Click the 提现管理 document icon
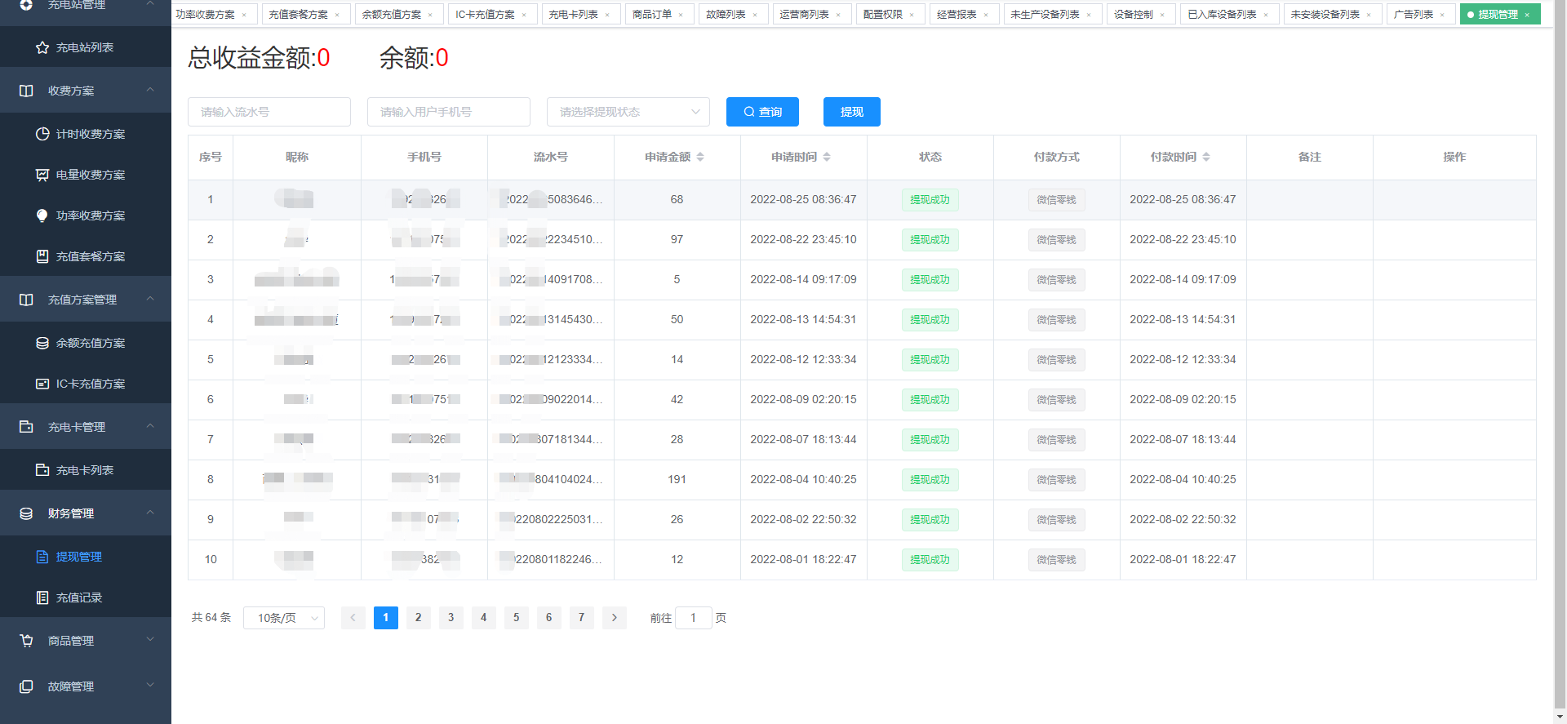 42,557
